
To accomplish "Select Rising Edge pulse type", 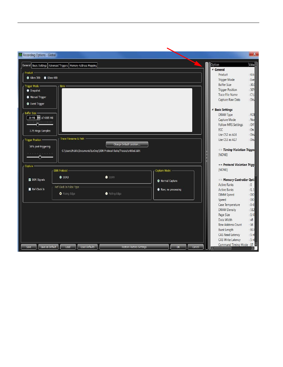I will 67,193.
